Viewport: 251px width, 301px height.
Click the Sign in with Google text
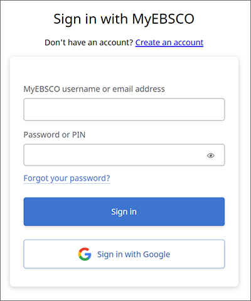(134, 255)
